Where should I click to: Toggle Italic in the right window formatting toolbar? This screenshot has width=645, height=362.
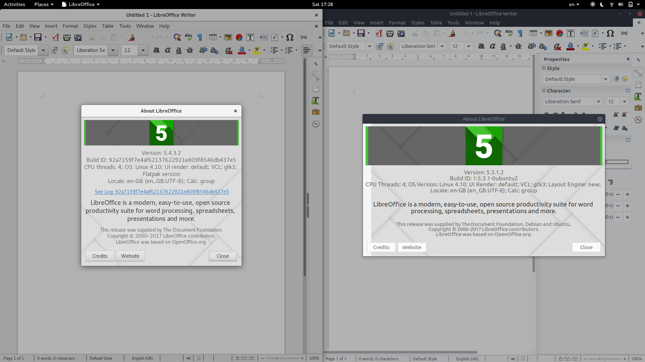click(x=492, y=46)
